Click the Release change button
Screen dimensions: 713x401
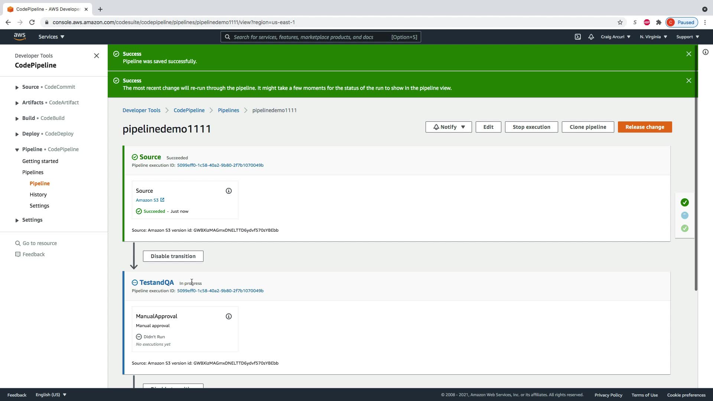(x=644, y=127)
